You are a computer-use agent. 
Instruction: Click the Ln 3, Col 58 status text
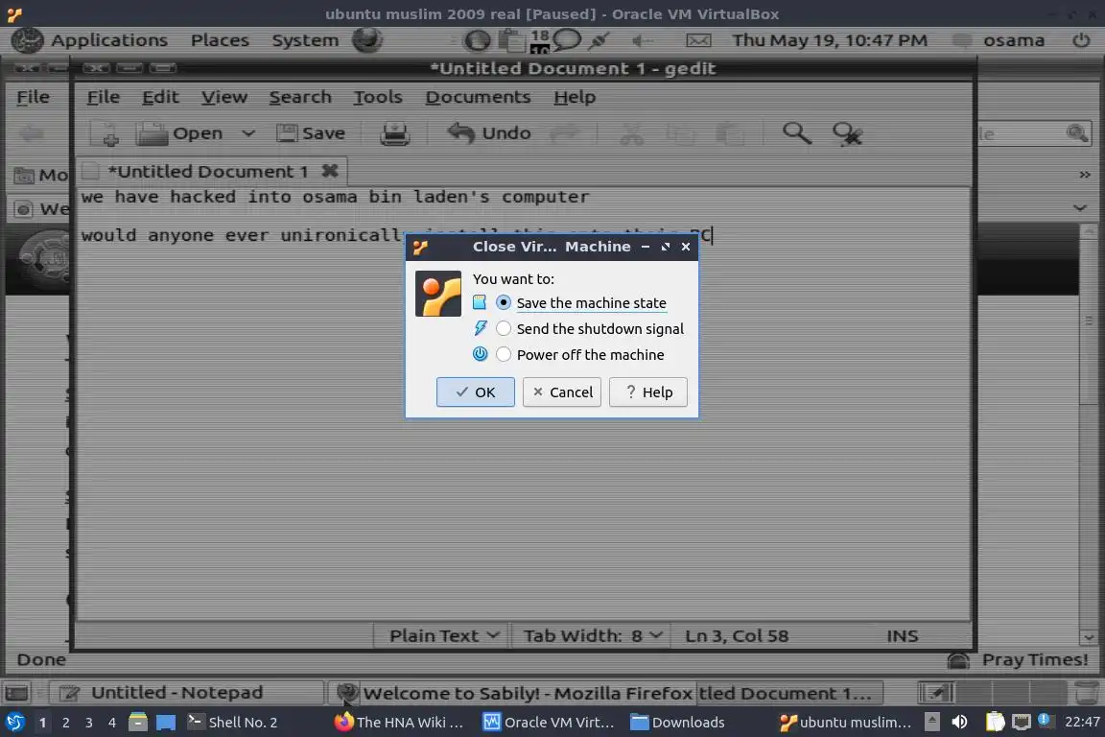737,635
